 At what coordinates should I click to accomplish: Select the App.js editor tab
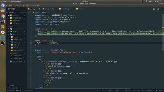pos(33,9)
